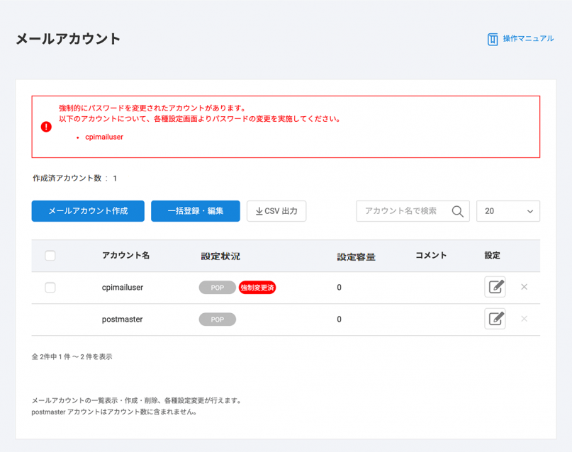Focus the アカウント名で検索 field

click(x=404, y=211)
